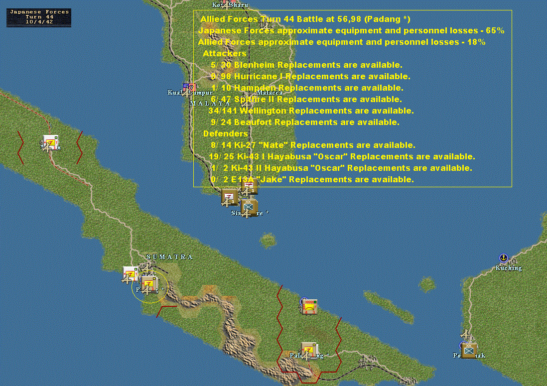The image size is (547, 386).
Task: Click the anchor port icon above Kuching
Action: click(503, 258)
